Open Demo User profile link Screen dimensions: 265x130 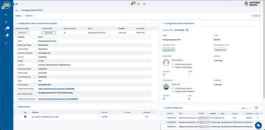coord(176,84)
